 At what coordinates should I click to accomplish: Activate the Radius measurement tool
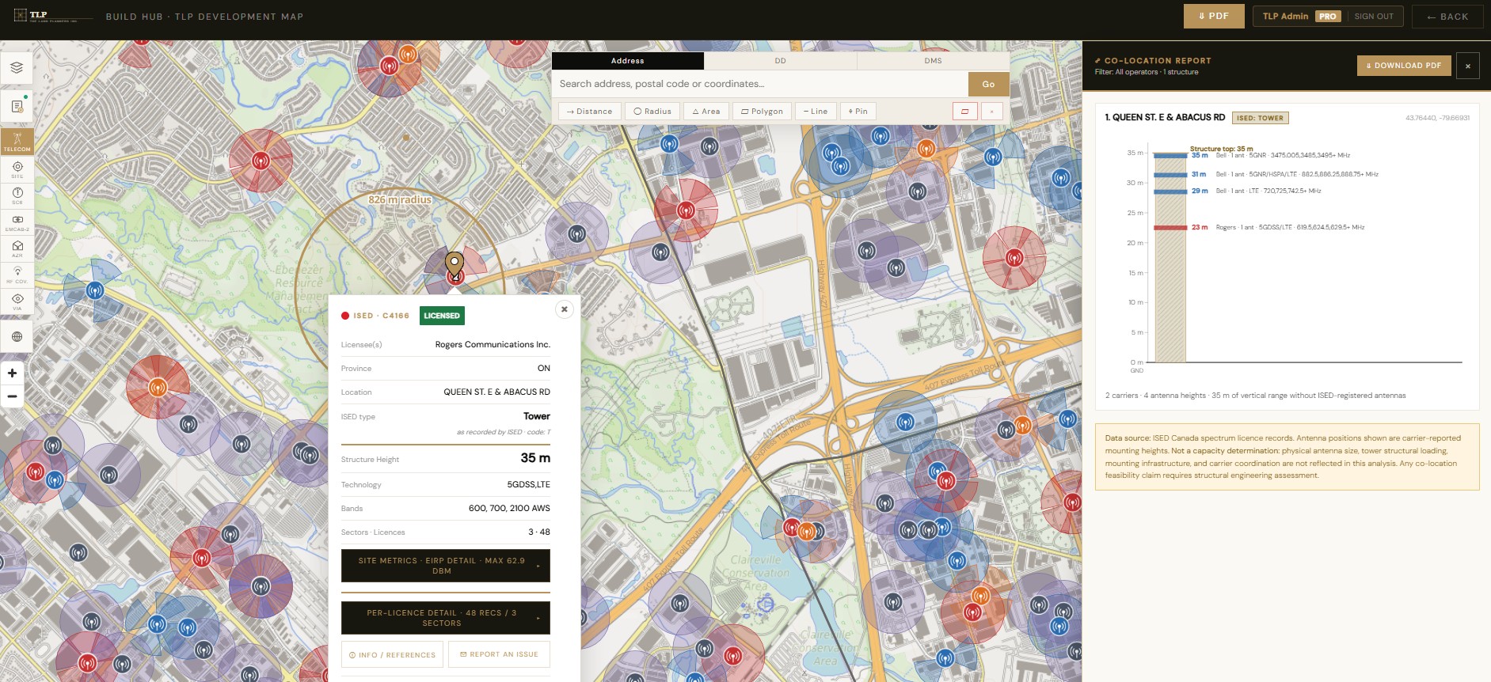pyautogui.click(x=652, y=112)
